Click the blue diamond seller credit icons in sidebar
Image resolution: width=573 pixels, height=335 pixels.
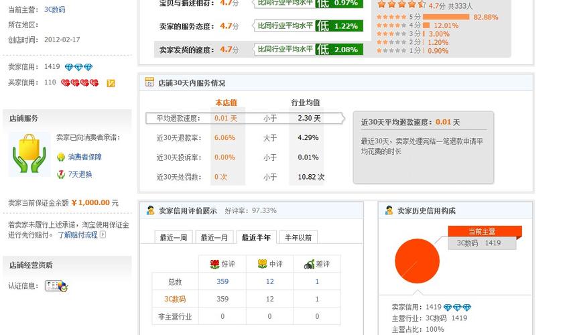[78, 67]
